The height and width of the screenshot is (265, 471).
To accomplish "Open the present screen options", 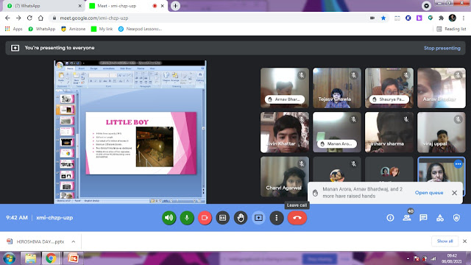I will pyautogui.click(x=258, y=218).
